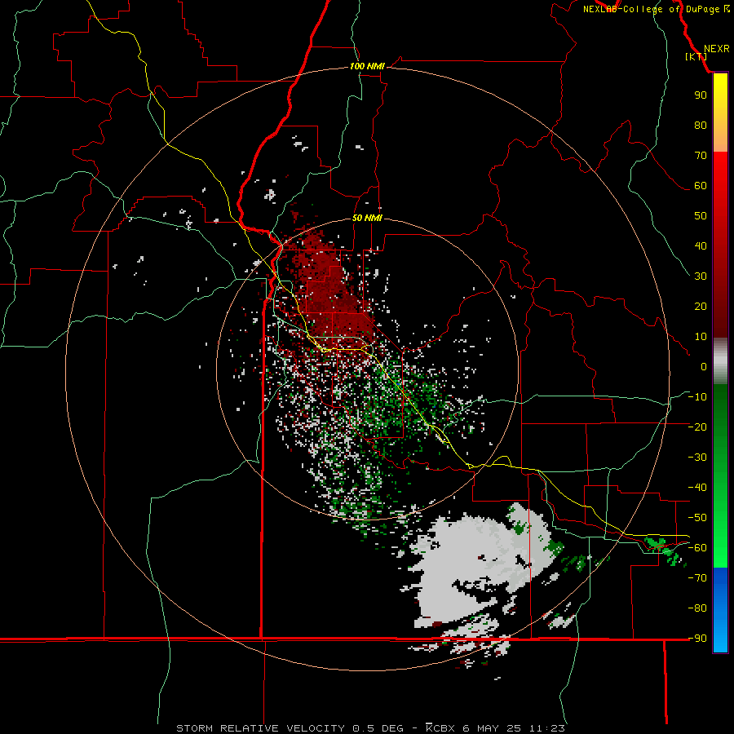Screen dimensions: 734x734
Task: Click the gray zero-velocity segment of color bar
Action: [x=720, y=361]
